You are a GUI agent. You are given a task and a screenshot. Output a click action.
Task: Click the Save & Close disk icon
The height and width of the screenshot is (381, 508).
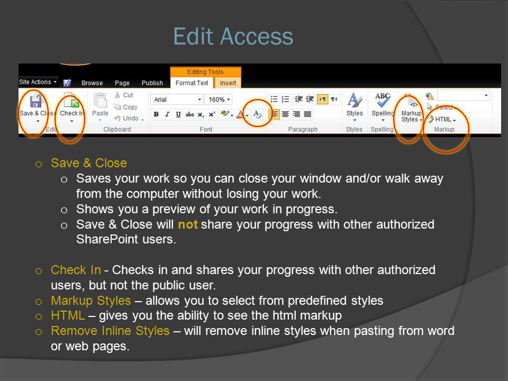pos(37,100)
